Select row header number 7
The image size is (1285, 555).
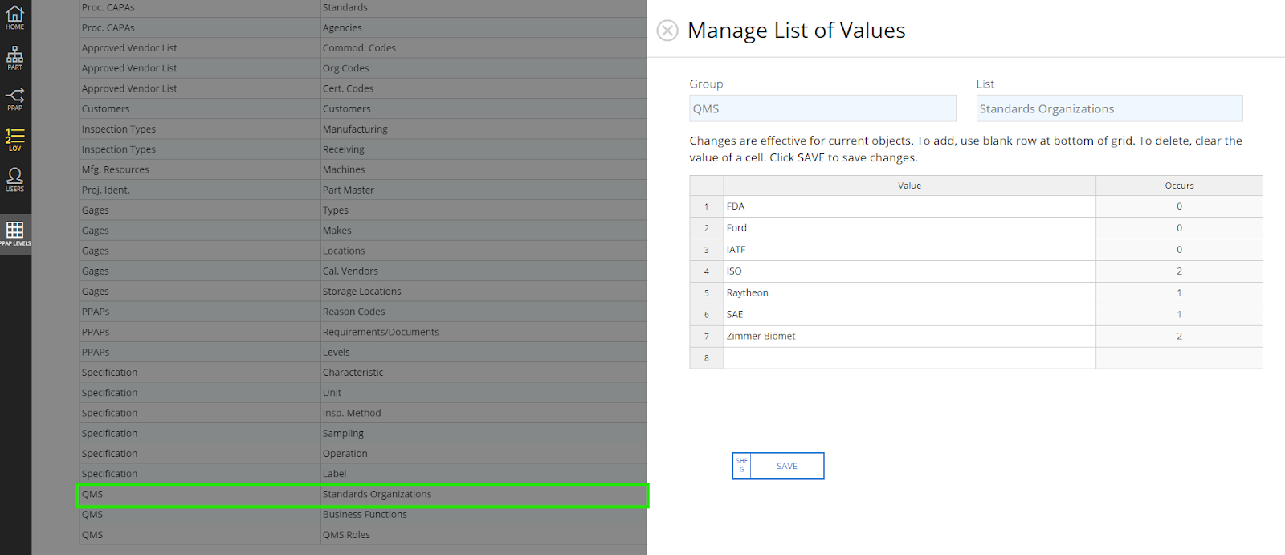[707, 337]
